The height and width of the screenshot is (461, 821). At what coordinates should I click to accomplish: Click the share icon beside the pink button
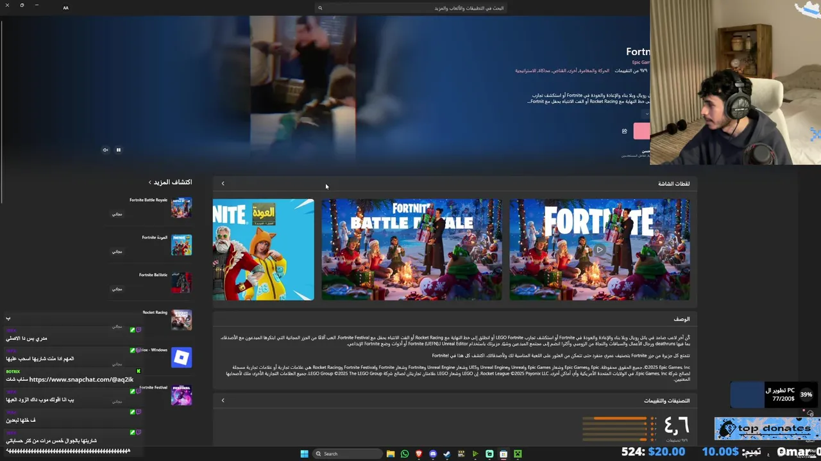tap(624, 131)
